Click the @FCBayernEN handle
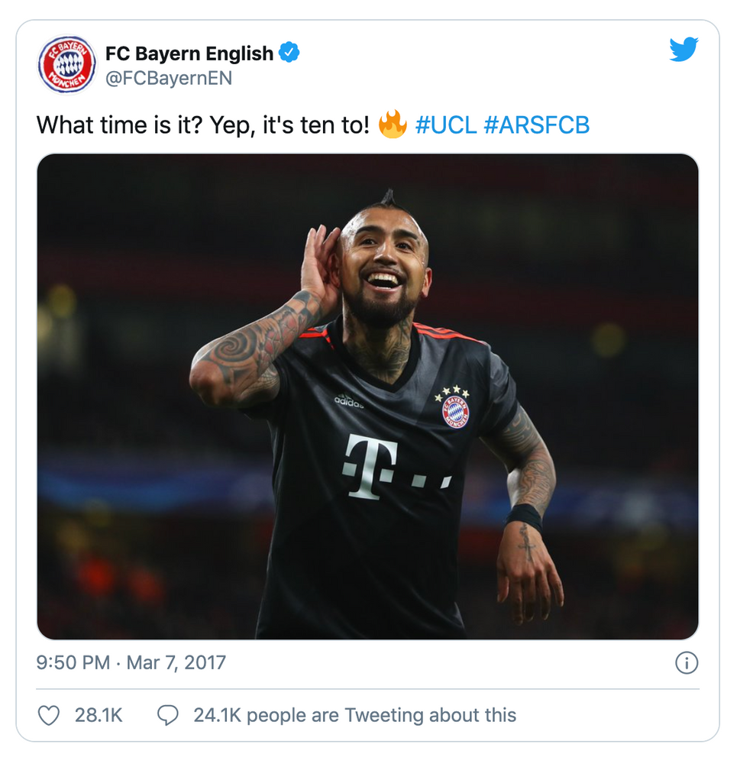Viewport: 740px width, 764px height. pyautogui.click(x=168, y=78)
